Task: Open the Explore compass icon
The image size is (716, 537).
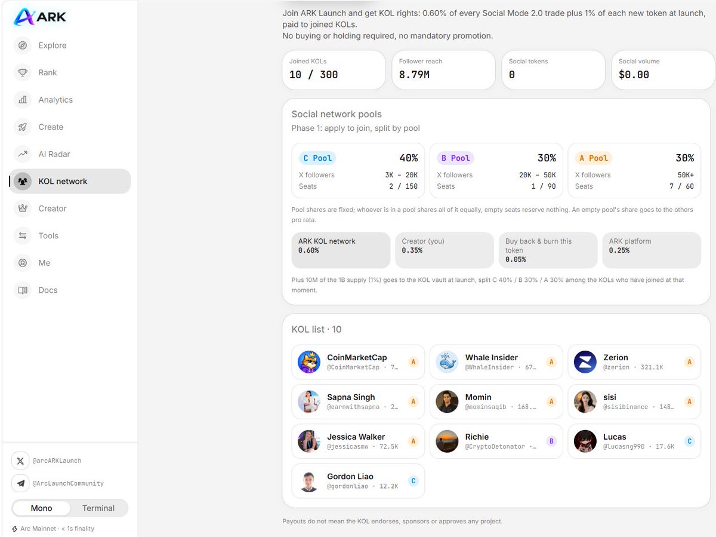Action: 23,45
